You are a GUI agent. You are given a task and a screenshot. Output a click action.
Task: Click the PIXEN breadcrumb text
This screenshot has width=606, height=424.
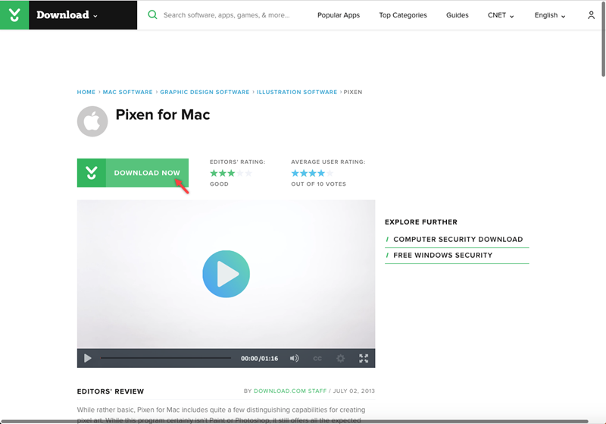point(353,92)
